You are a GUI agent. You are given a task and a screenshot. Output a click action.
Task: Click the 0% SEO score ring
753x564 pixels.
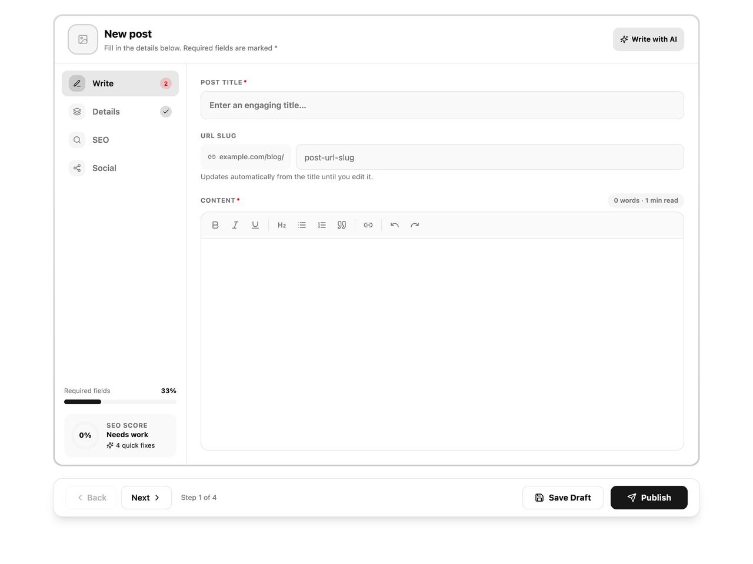click(85, 435)
